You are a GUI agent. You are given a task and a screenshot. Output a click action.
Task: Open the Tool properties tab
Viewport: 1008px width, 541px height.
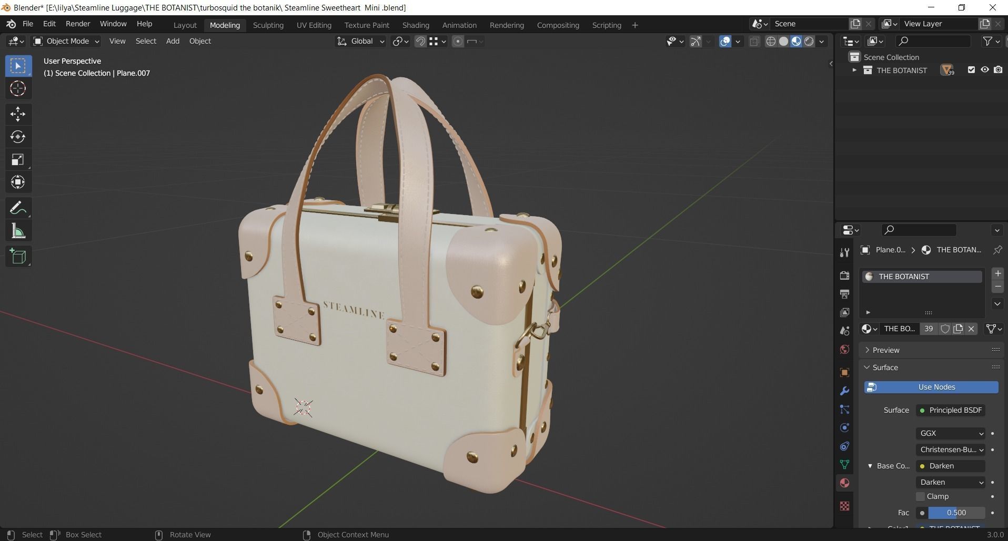844,253
